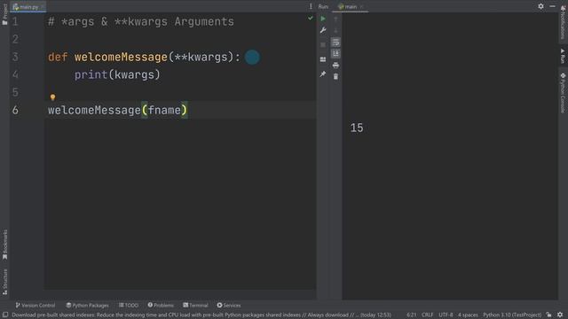The image size is (568, 319).
Task: Click the 15 output in Run console
Action: pyautogui.click(x=357, y=128)
